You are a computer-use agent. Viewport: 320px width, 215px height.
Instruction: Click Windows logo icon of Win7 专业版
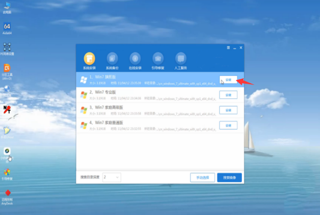(84, 95)
